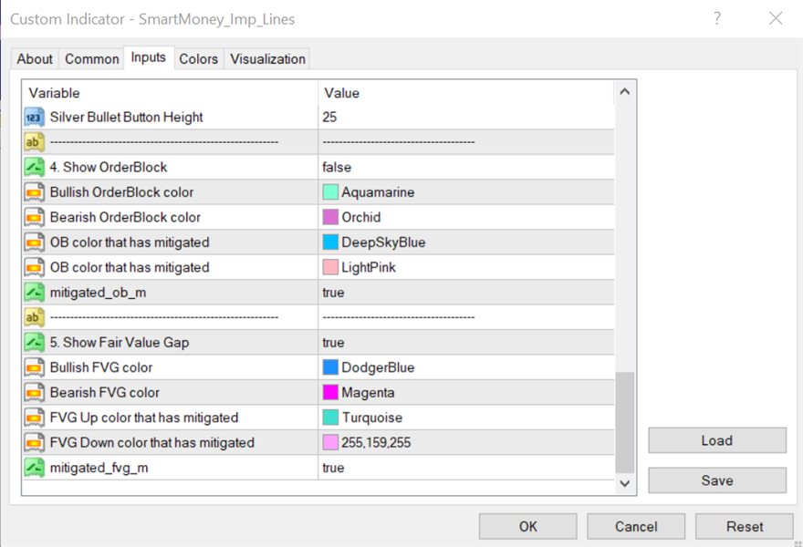Toggle the Show Fair Value Gap true value
The width and height of the screenshot is (803, 547).
[333, 343]
